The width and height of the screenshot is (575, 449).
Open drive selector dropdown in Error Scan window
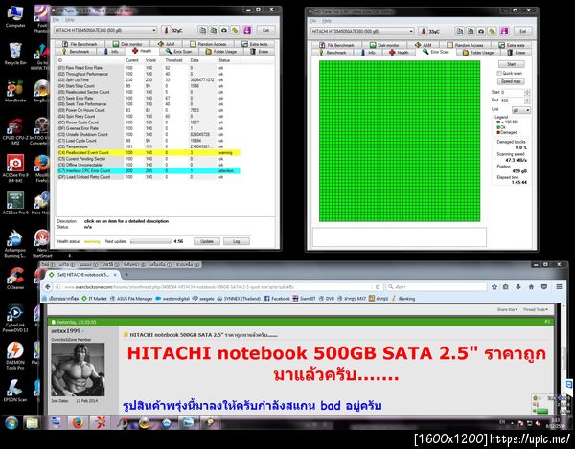point(411,32)
